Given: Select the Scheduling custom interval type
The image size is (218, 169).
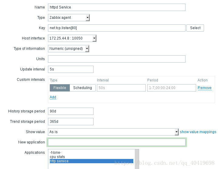Looking at the screenshot, I should 83,88.
